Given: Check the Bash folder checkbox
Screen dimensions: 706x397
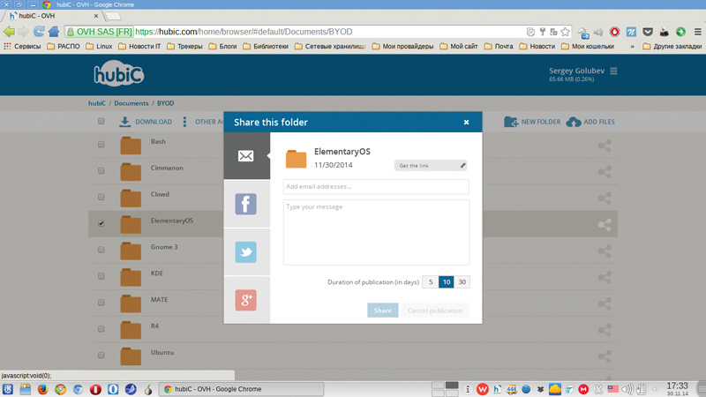Looking at the screenshot, I should coord(101,145).
